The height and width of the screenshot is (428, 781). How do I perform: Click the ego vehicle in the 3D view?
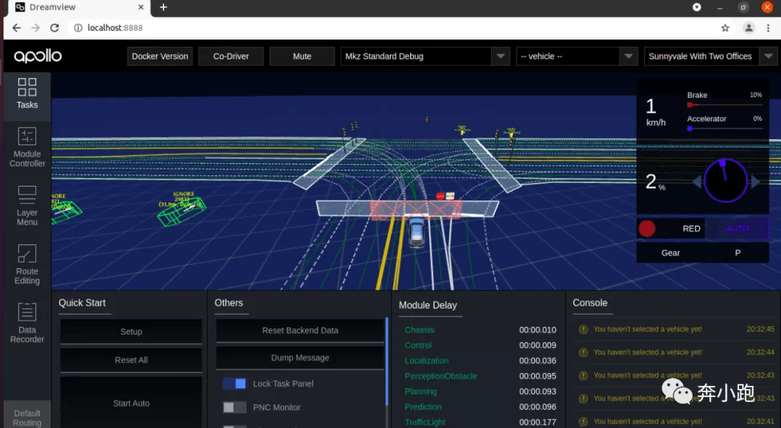pyautogui.click(x=417, y=232)
